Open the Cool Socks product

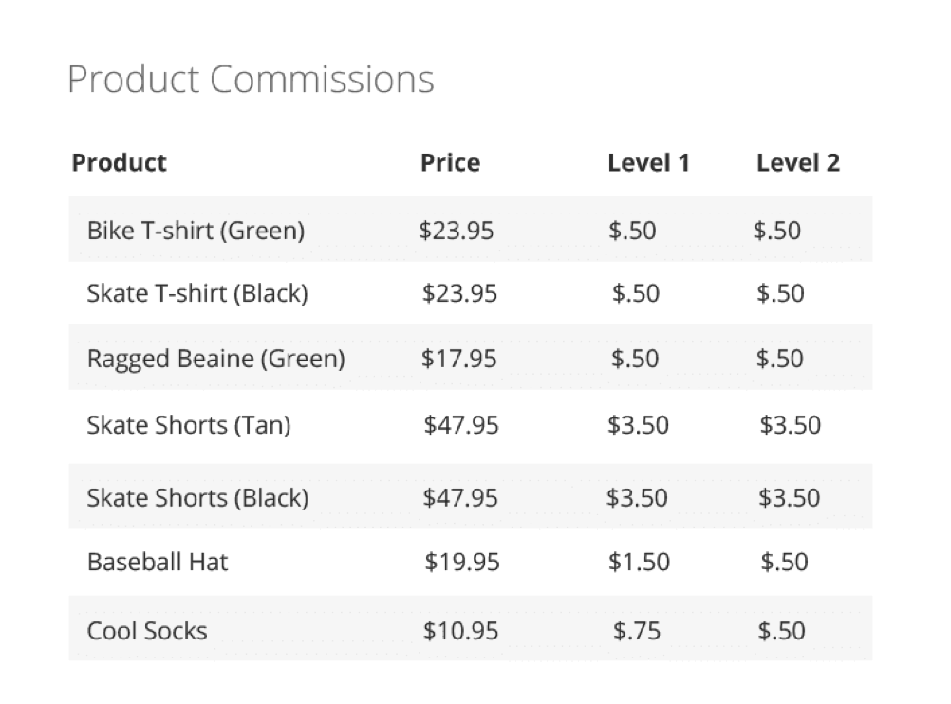coord(147,631)
